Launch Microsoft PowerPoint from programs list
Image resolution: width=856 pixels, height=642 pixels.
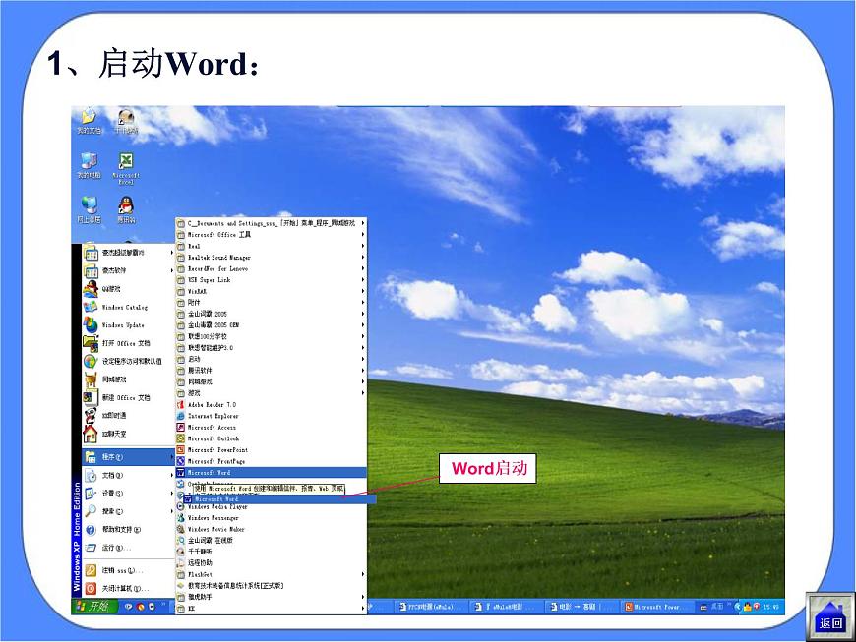(x=271, y=450)
